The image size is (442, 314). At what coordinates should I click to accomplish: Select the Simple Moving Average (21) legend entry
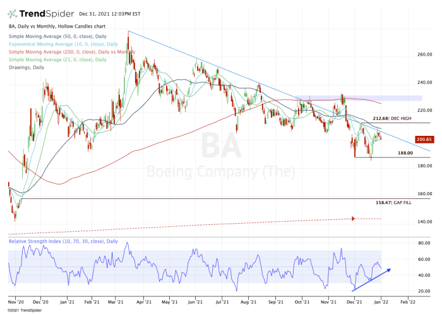pos(57,59)
